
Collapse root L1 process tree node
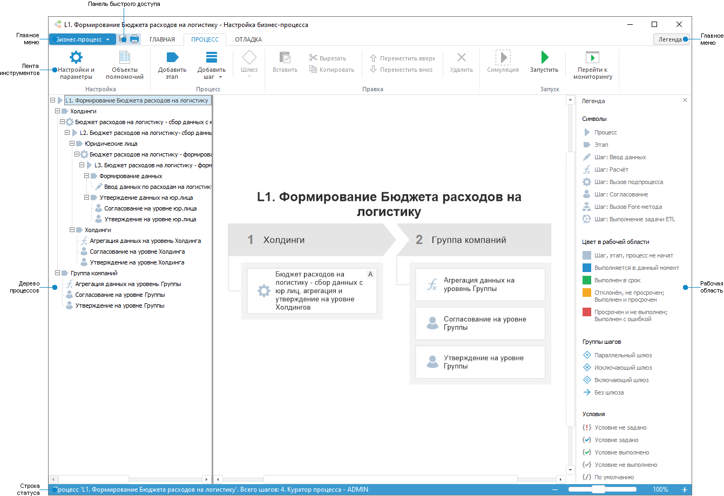[52, 100]
